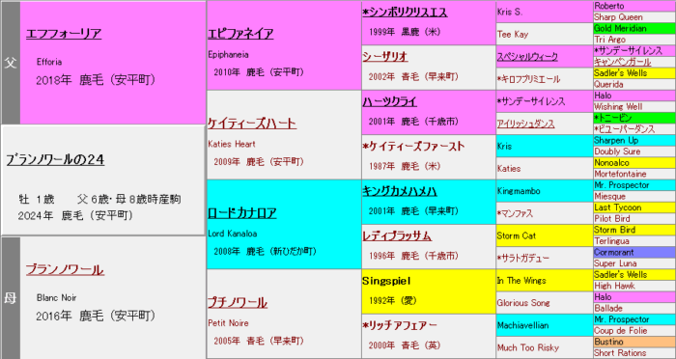This screenshot has height=359, width=676.
Task: Select the green Gold Meridian cell
Action: click(634, 28)
